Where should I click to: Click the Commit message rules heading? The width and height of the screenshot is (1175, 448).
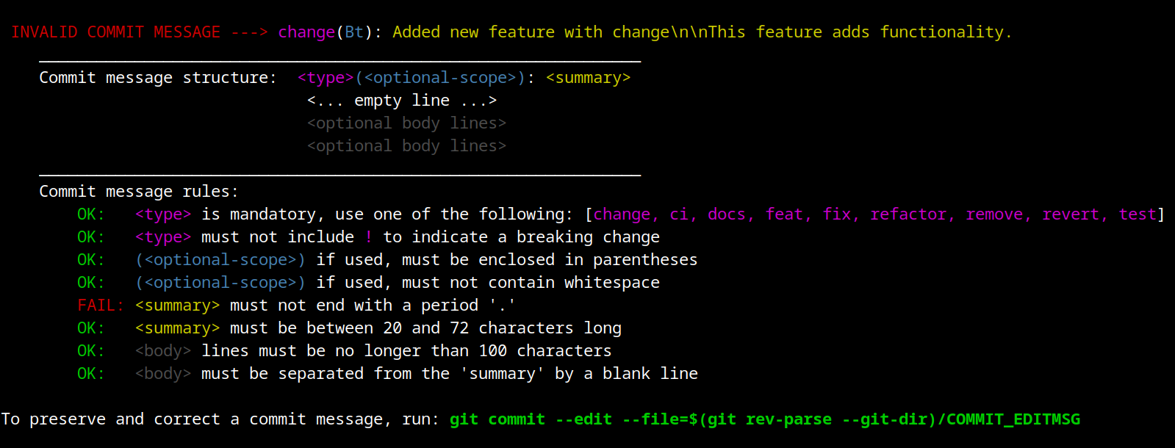(x=139, y=192)
